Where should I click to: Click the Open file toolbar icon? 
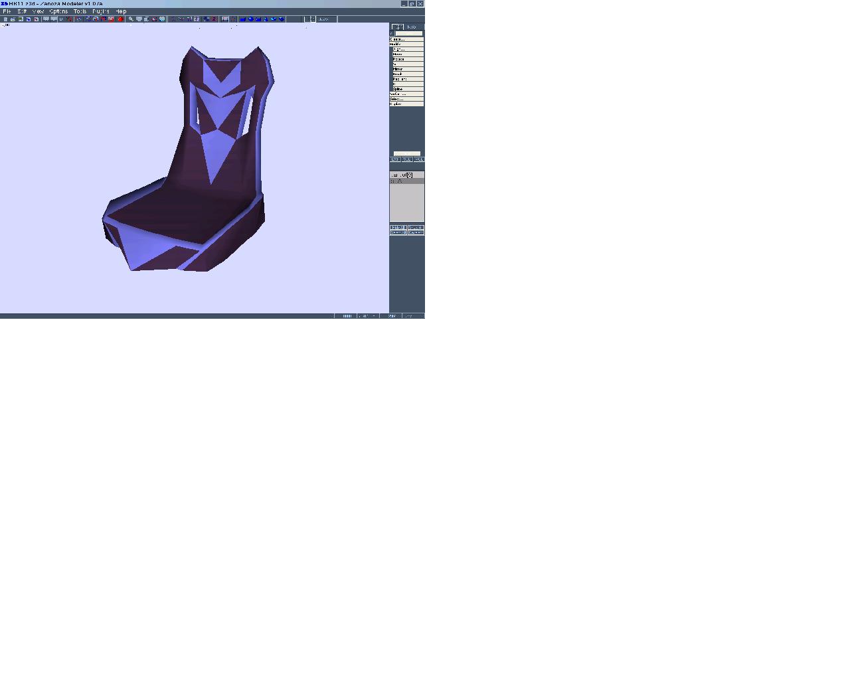tap(13, 19)
